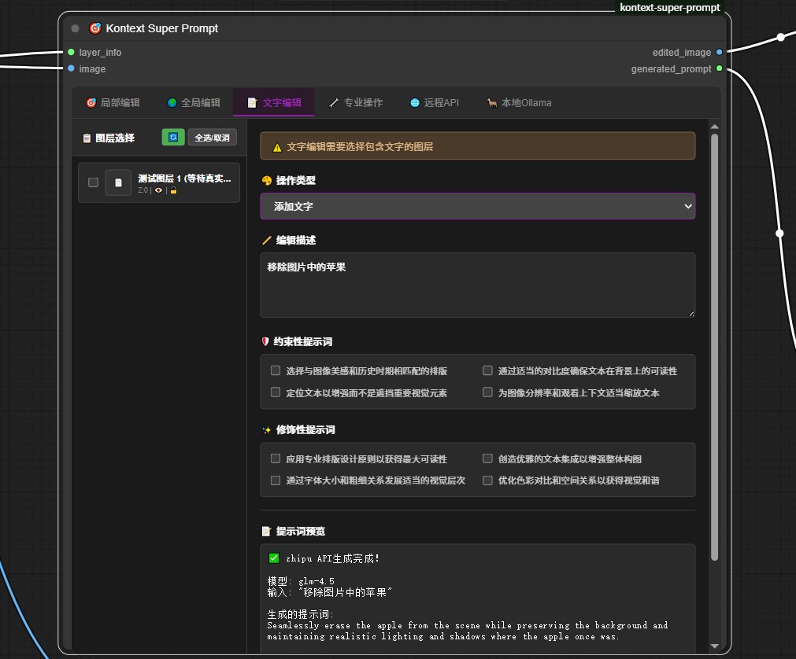796x659 pixels.
Task: Click the resize handle of description textarea
Action: pyautogui.click(x=691, y=314)
